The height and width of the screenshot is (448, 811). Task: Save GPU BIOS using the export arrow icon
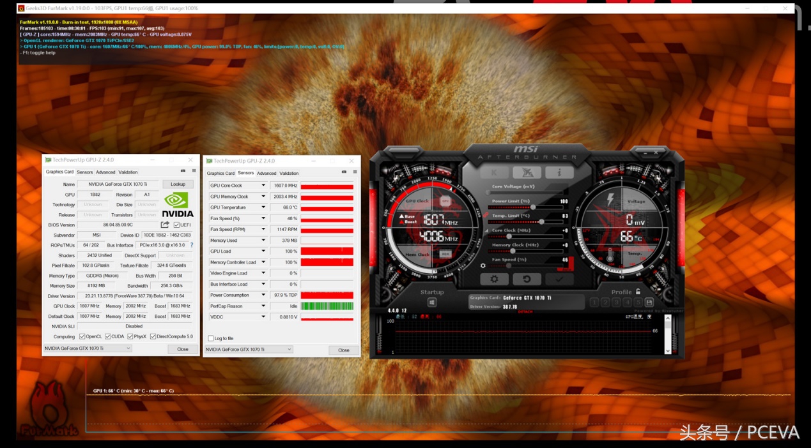[166, 224]
